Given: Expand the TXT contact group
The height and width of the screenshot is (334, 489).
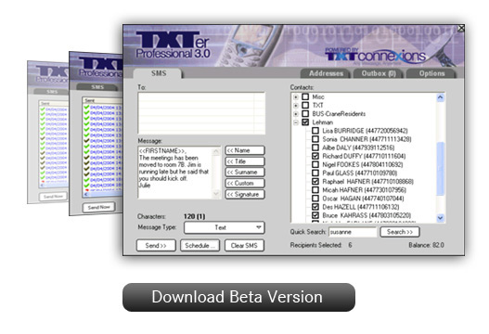Looking at the screenshot, I should point(296,106).
